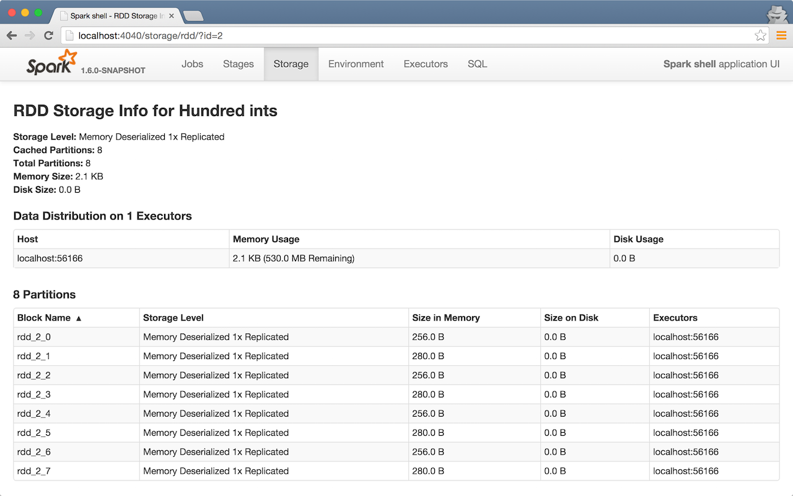The height and width of the screenshot is (496, 793).
Task: Close the Spark shell browser tab
Action: (x=172, y=16)
